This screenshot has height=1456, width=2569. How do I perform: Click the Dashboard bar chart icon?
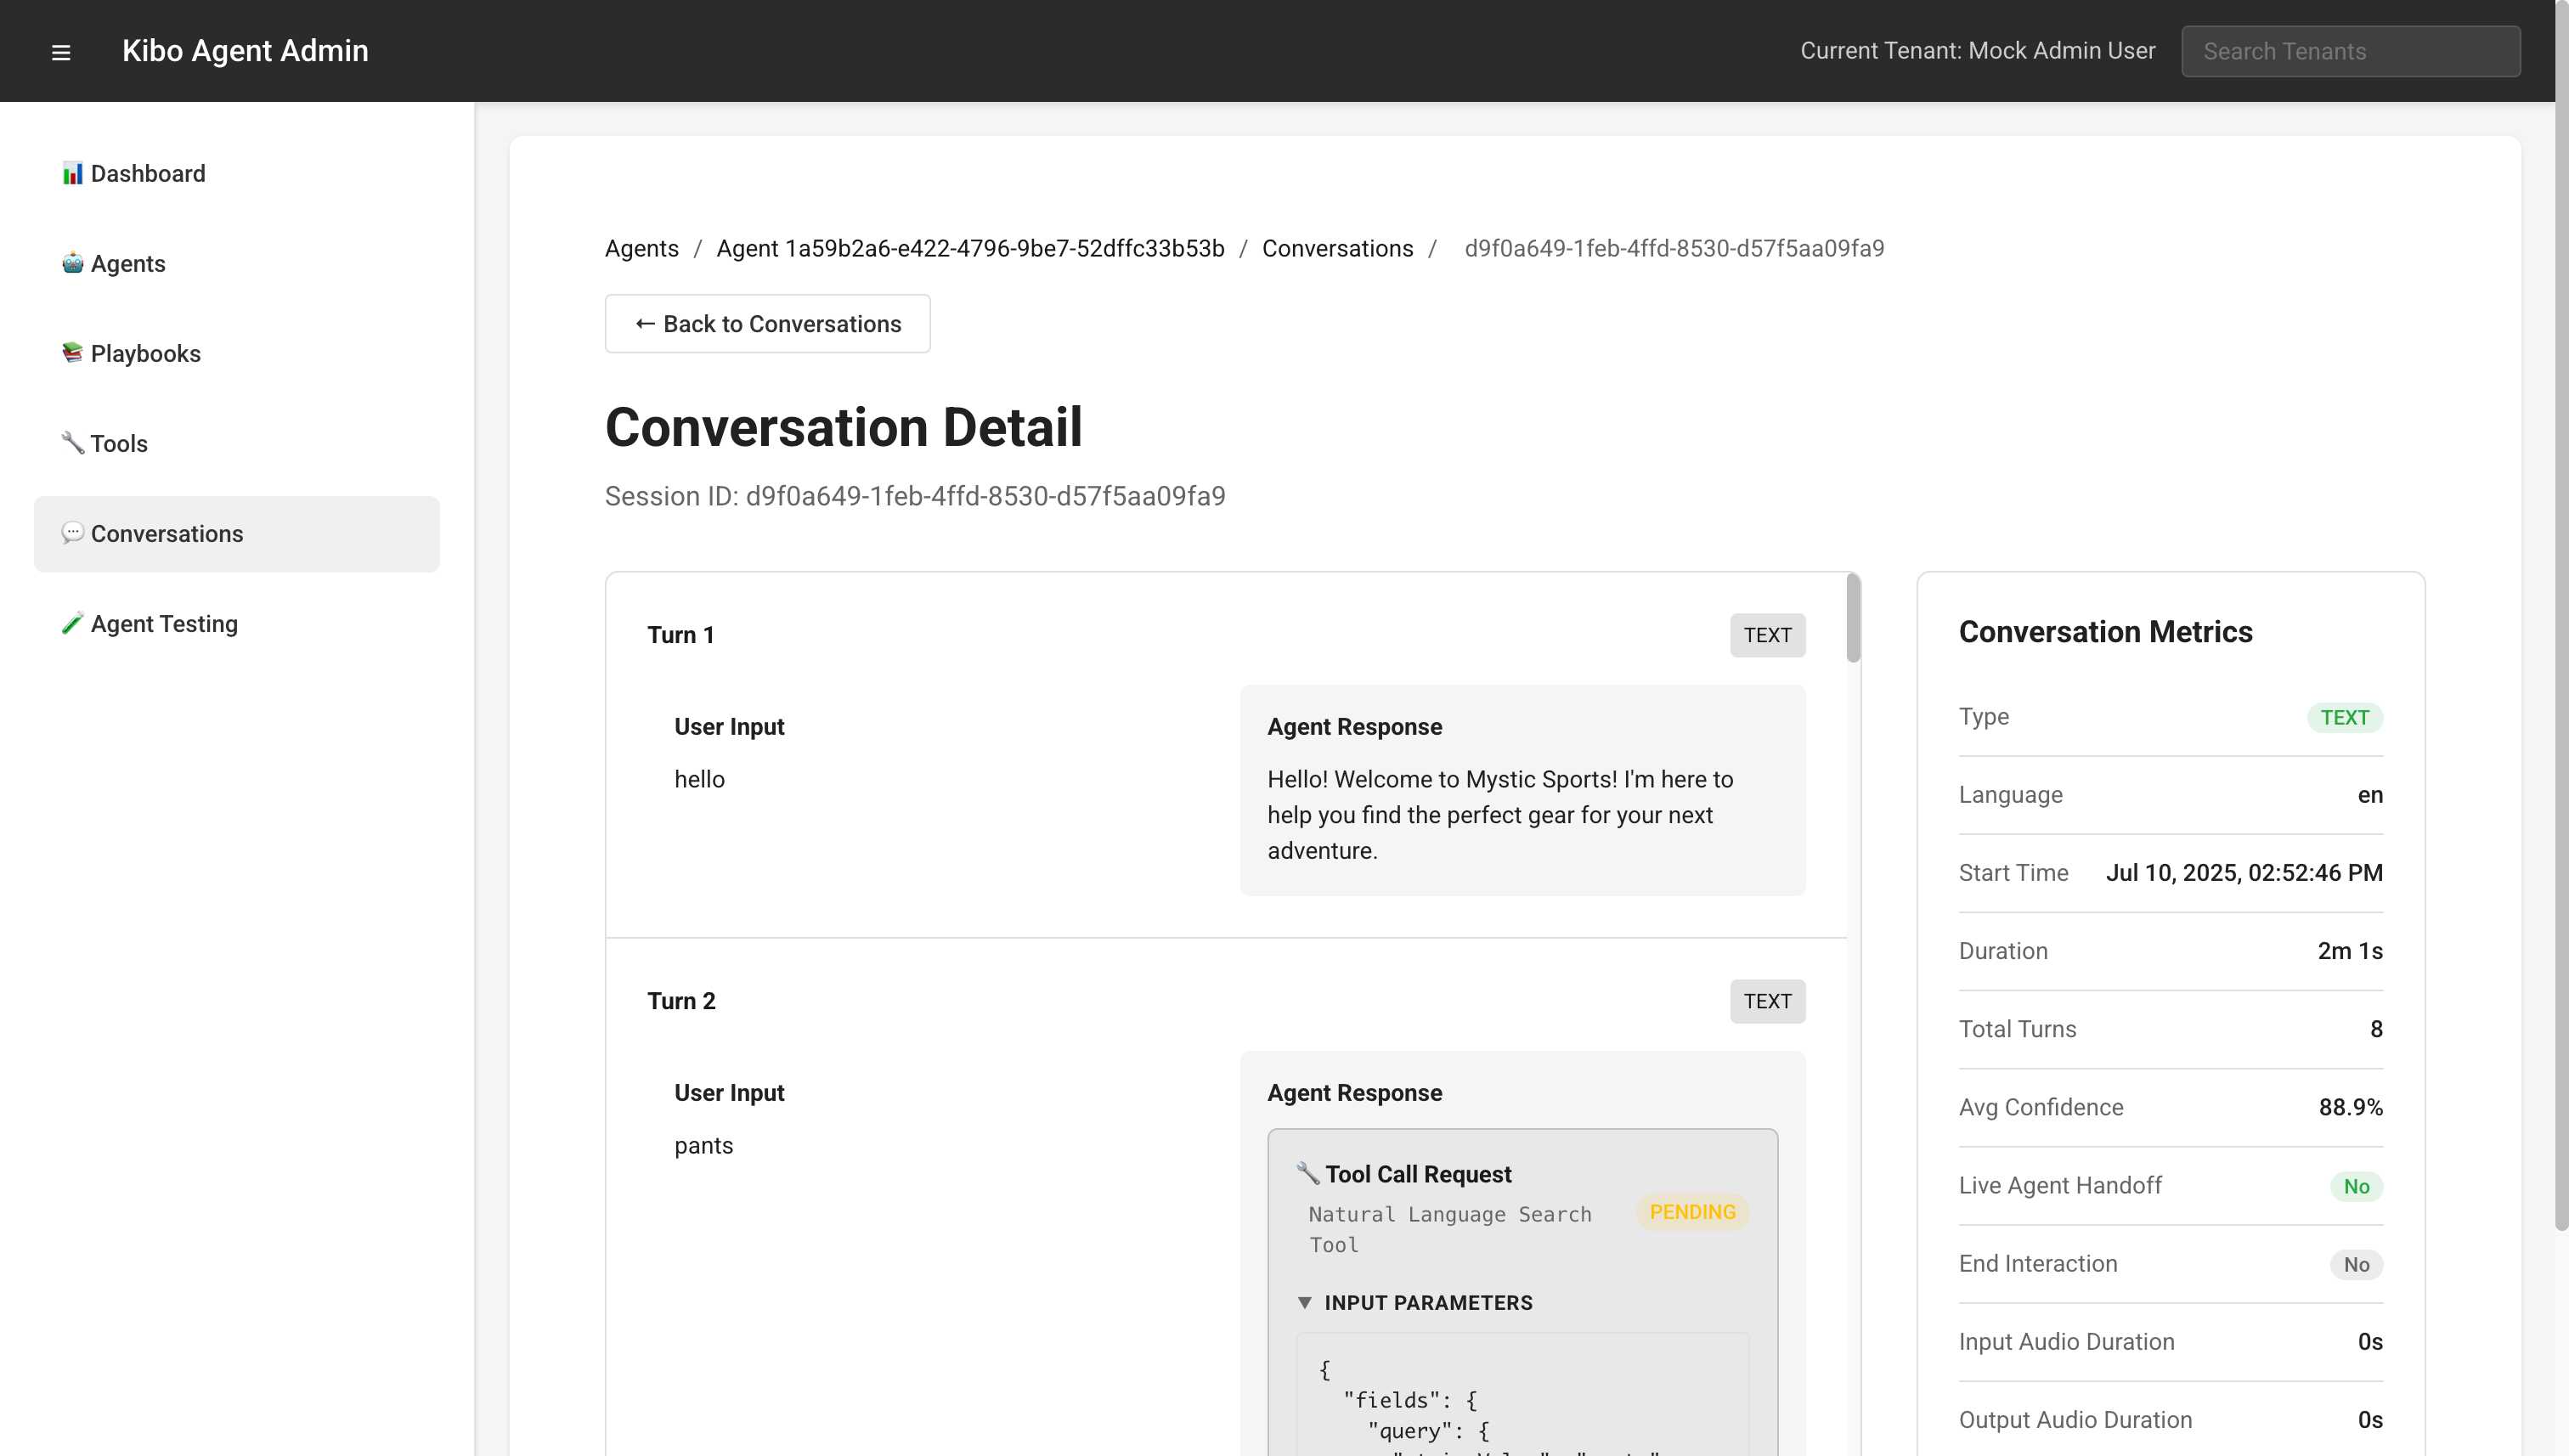(x=72, y=174)
